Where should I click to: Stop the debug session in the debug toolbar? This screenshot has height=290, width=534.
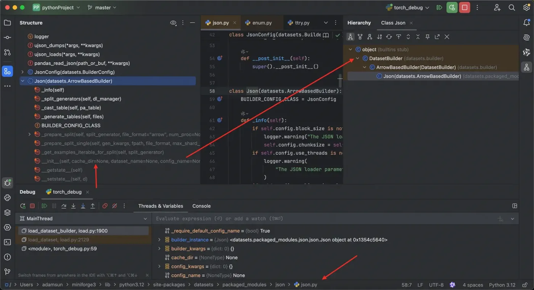[32, 206]
